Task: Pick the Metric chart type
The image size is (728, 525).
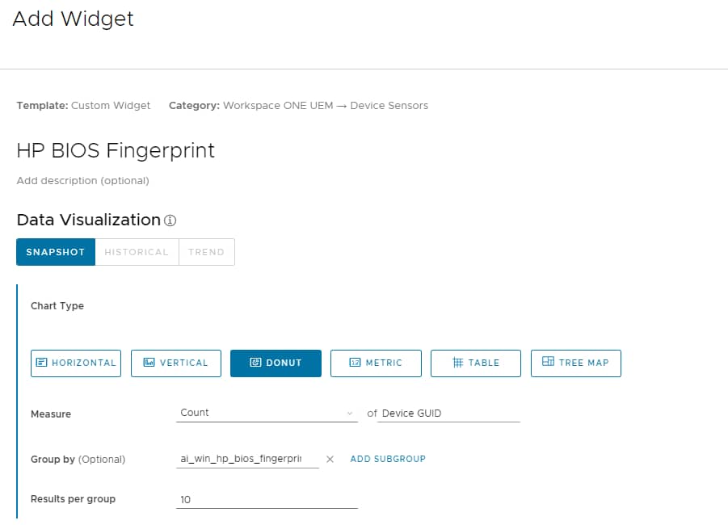Action: pos(376,363)
